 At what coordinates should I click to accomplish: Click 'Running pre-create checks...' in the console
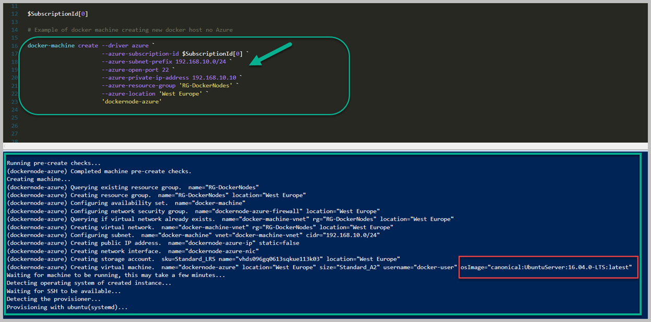(54, 163)
